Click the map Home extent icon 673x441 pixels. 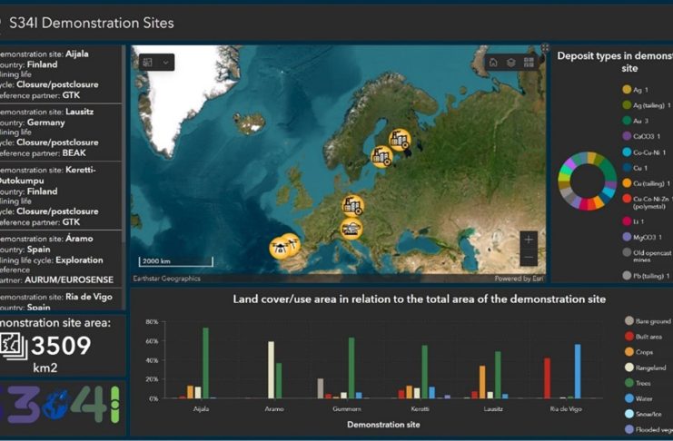point(493,63)
